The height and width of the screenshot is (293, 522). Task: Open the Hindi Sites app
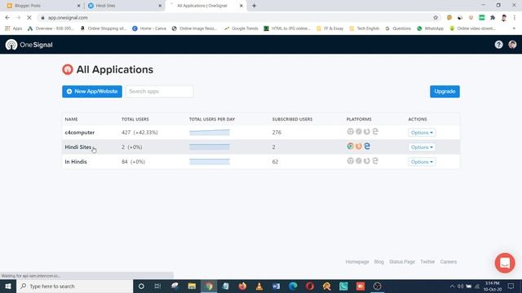(x=78, y=146)
